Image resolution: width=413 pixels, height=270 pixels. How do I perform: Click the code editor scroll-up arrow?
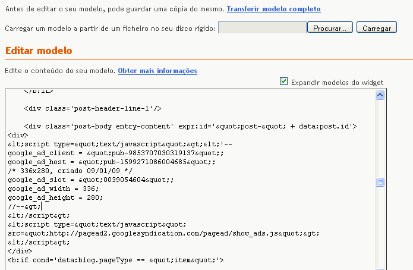pyautogui.click(x=380, y=95)
